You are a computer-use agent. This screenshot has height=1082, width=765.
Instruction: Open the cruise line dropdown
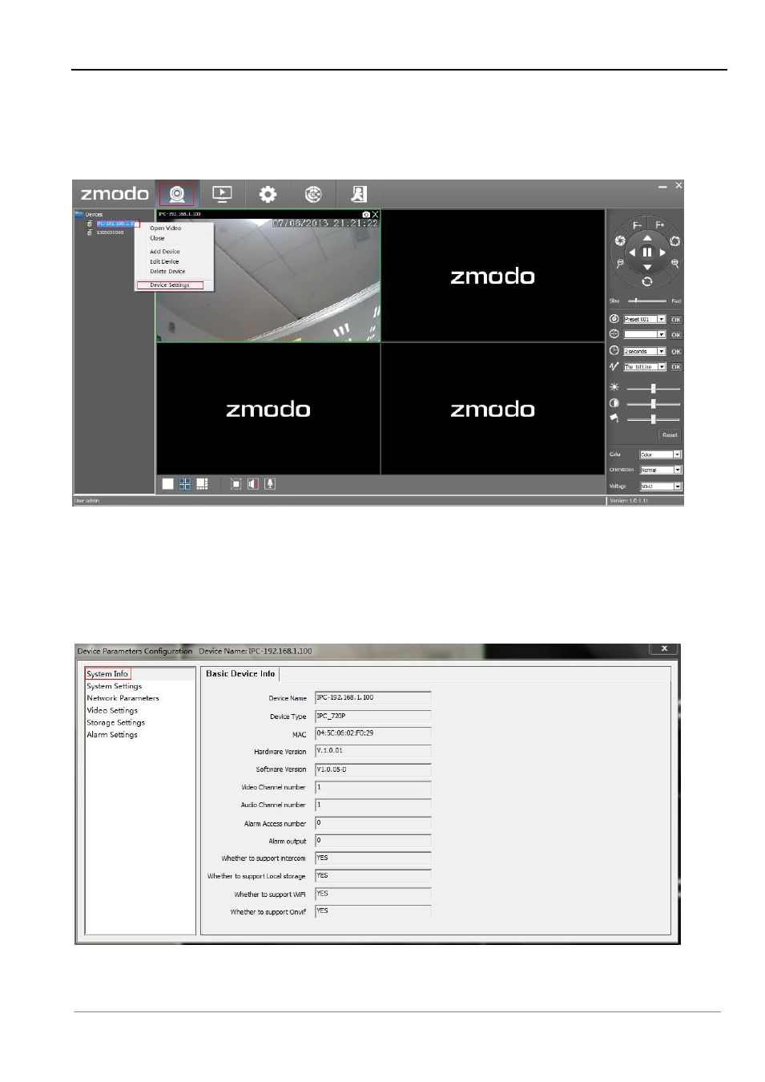click(x=645, y=367)
